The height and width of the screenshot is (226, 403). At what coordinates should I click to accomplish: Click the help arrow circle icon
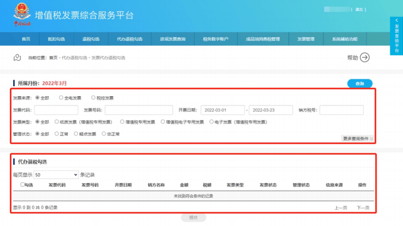[364, 57]
